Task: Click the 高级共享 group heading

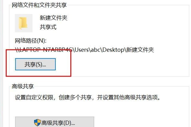Action: [x=23, y=86]
